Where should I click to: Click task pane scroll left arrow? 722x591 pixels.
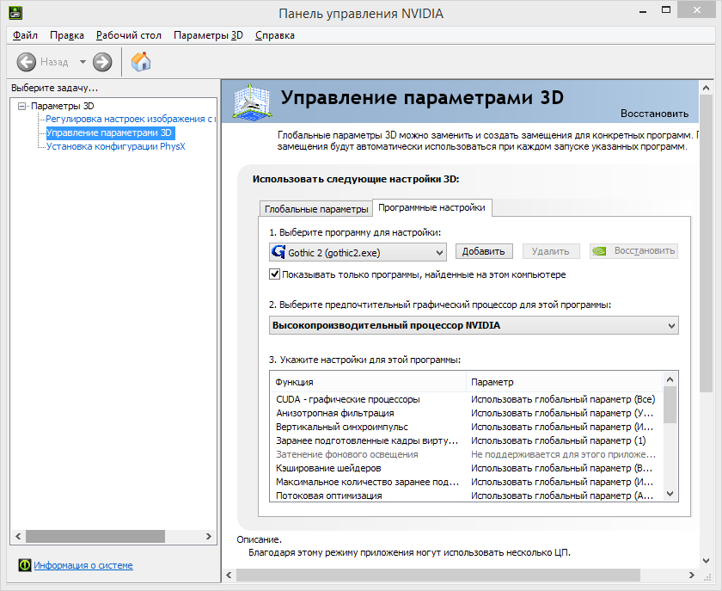pyautogui.click(x=18, y=536)
